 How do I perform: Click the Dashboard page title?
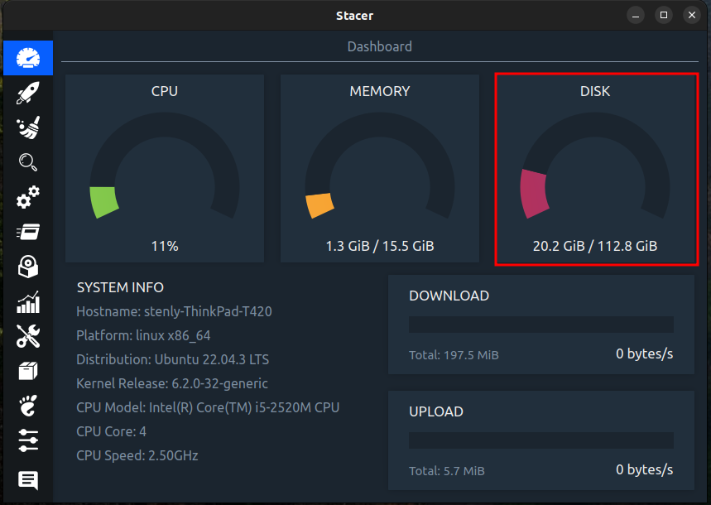[380, 46]
